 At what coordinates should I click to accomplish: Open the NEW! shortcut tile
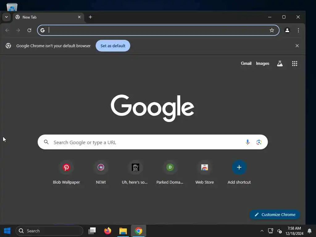[101, 172]
